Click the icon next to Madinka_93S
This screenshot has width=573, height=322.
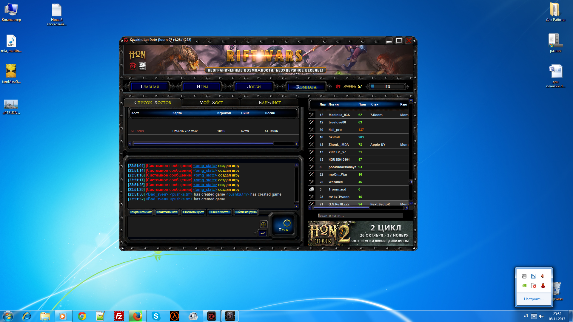click(312, 115)
